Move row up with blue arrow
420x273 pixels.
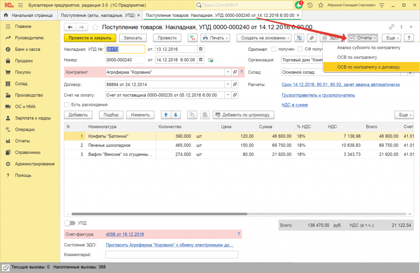[x=166, y=115]
